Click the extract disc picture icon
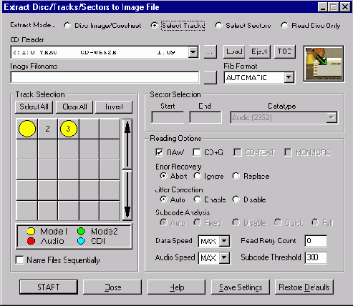 (x=324, y=64)
